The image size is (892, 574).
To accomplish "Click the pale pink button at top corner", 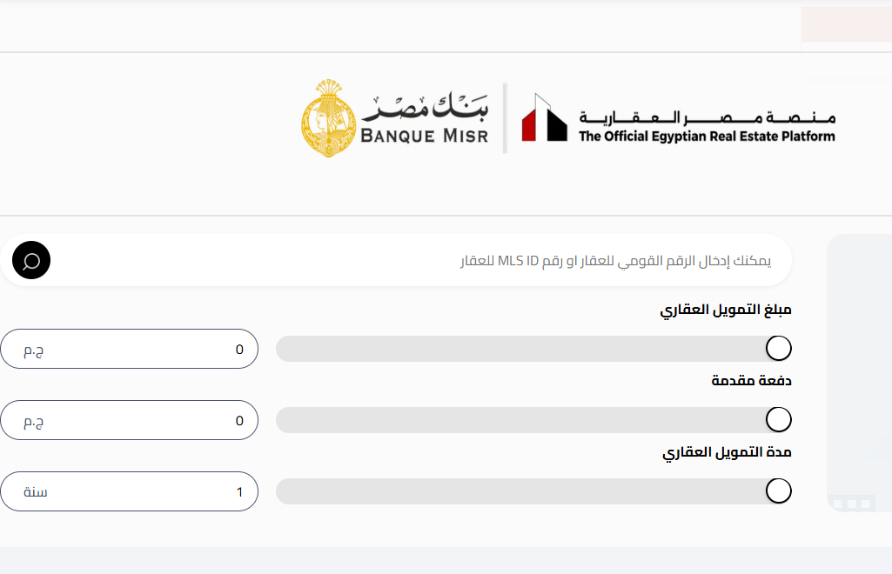I will [x=846, y=24].
